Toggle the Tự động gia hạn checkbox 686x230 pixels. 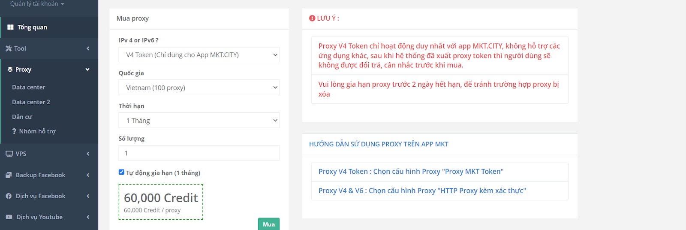121,172
